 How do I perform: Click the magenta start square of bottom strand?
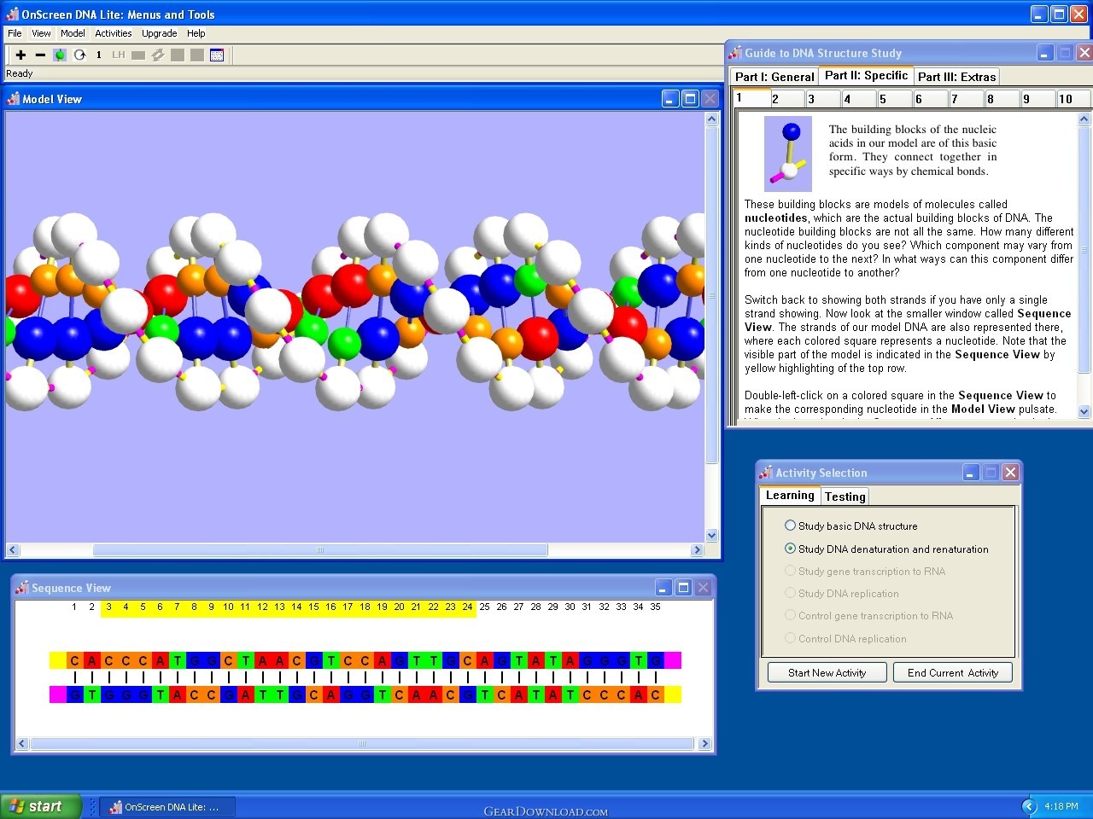point(58,694)
